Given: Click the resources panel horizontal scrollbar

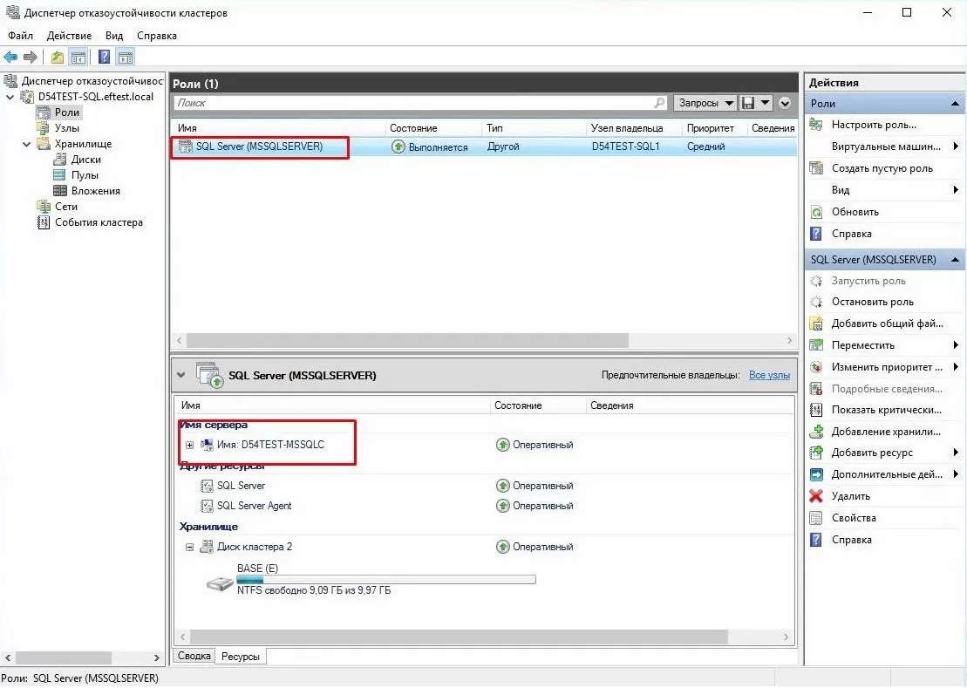Looking at the screenshot, I should point(459,637).
